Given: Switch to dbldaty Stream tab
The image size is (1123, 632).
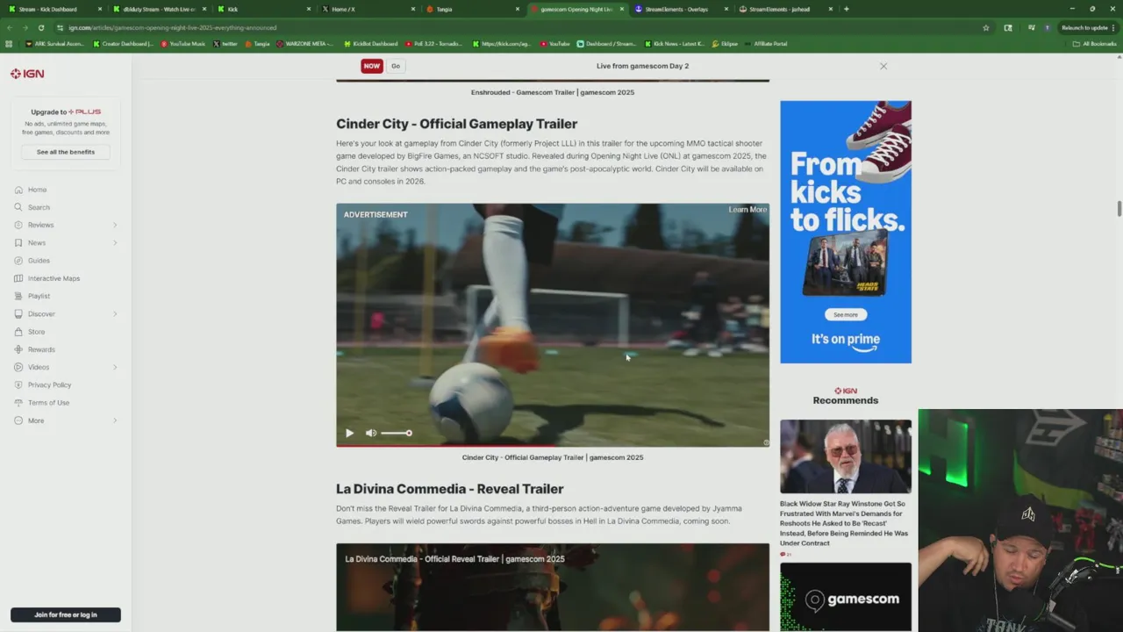Looking at the screenshot, I should [x=158, y=9].
